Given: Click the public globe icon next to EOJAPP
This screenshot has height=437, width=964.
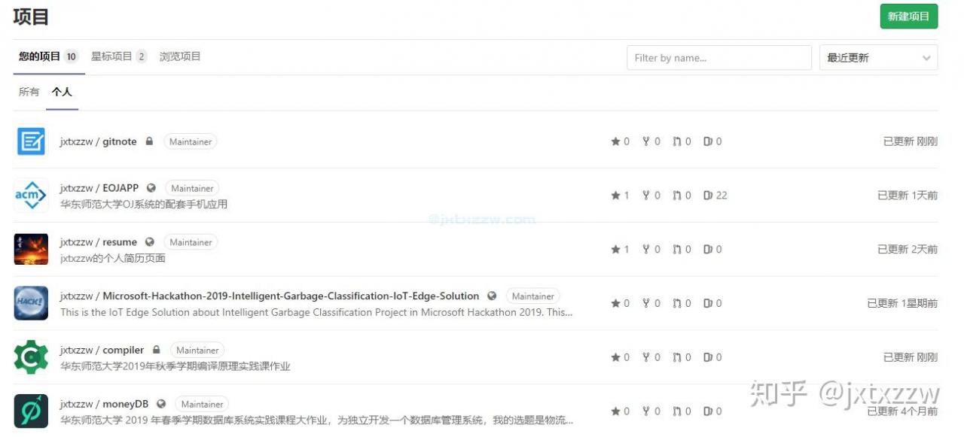Looking at the screenshot, I should pyautogui.click(x=151, y=188).
